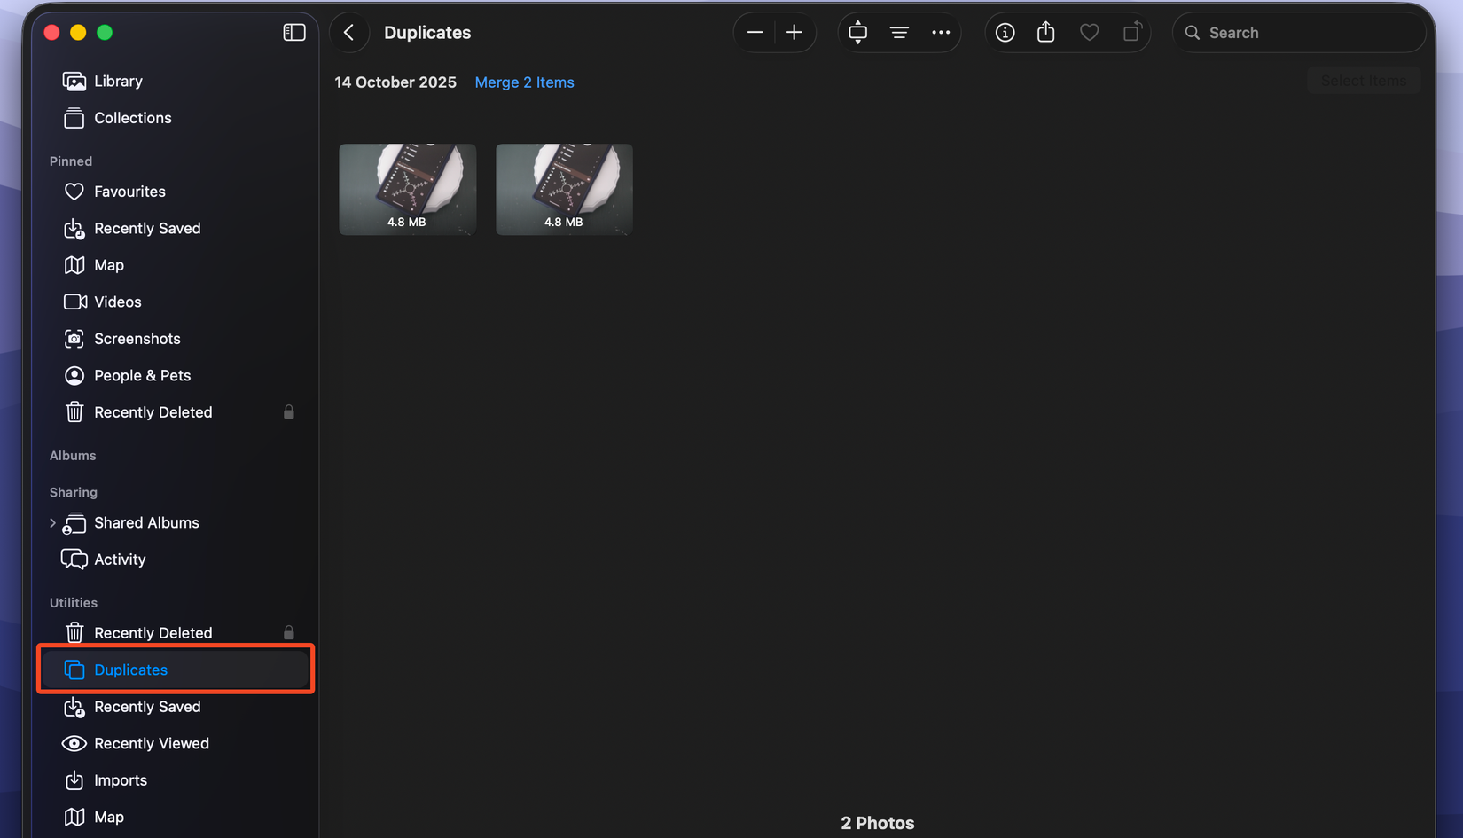
Task: Select Duplicates in Utilities
Action: (129, 670)
